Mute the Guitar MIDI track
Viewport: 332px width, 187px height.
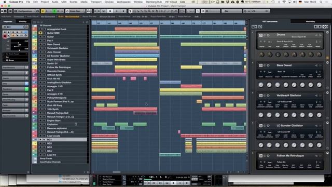point(40,33)
